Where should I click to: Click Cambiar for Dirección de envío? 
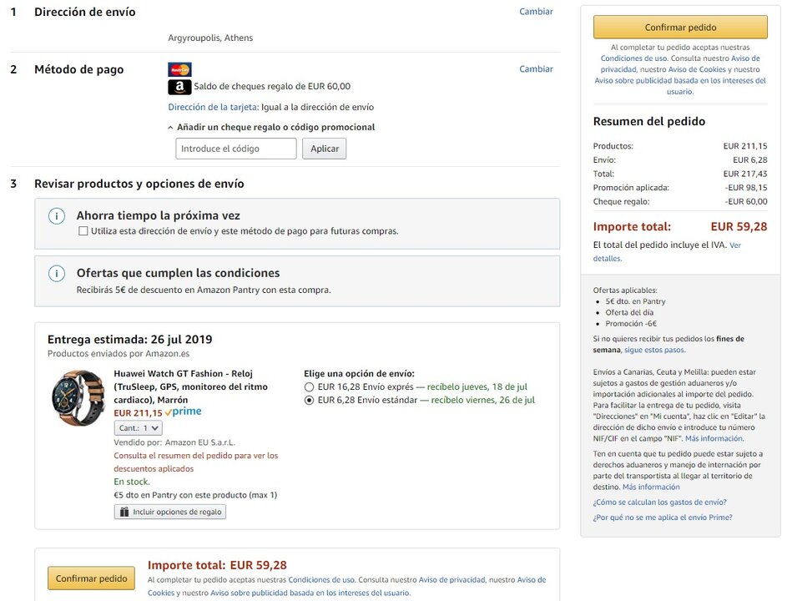click(x=536, y=12)
